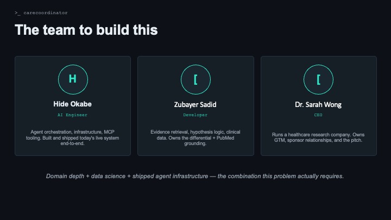Click the Zubayer Sadid name
This screenshot has height=220, width=391.
pos(195,104)
